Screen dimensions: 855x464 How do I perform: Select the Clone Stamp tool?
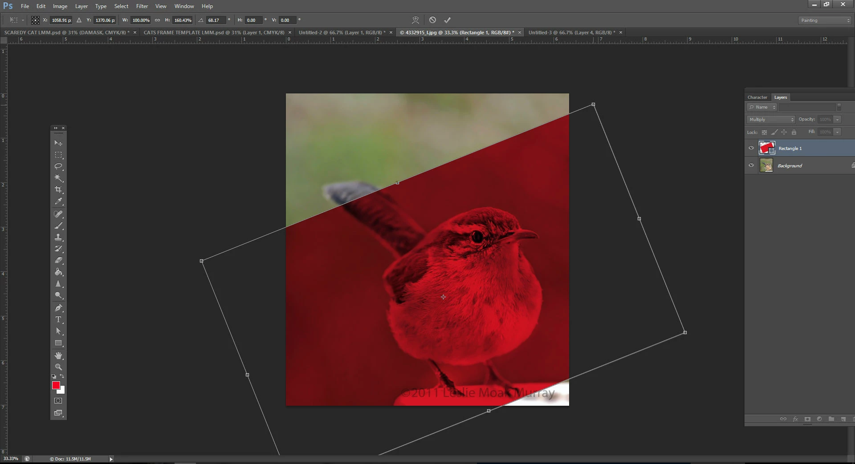tap(58, 237)
